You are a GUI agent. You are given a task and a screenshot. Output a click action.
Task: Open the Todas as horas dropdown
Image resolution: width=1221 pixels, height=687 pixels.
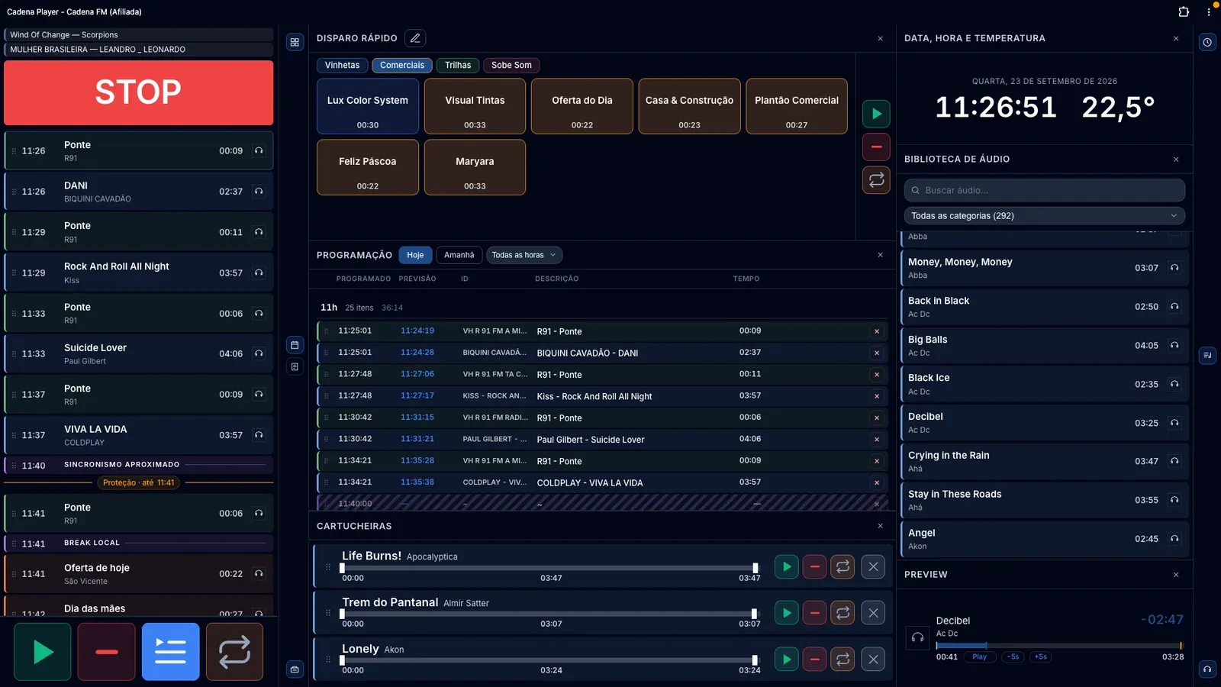tap(524, 255)
